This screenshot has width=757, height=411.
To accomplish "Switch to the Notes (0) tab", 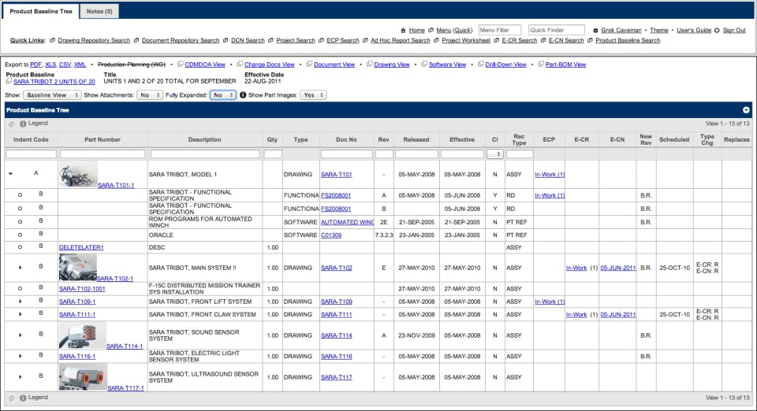I will click(99, 11).
